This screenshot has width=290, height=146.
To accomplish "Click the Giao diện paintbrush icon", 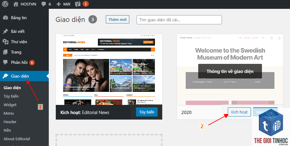I will 5,76.
